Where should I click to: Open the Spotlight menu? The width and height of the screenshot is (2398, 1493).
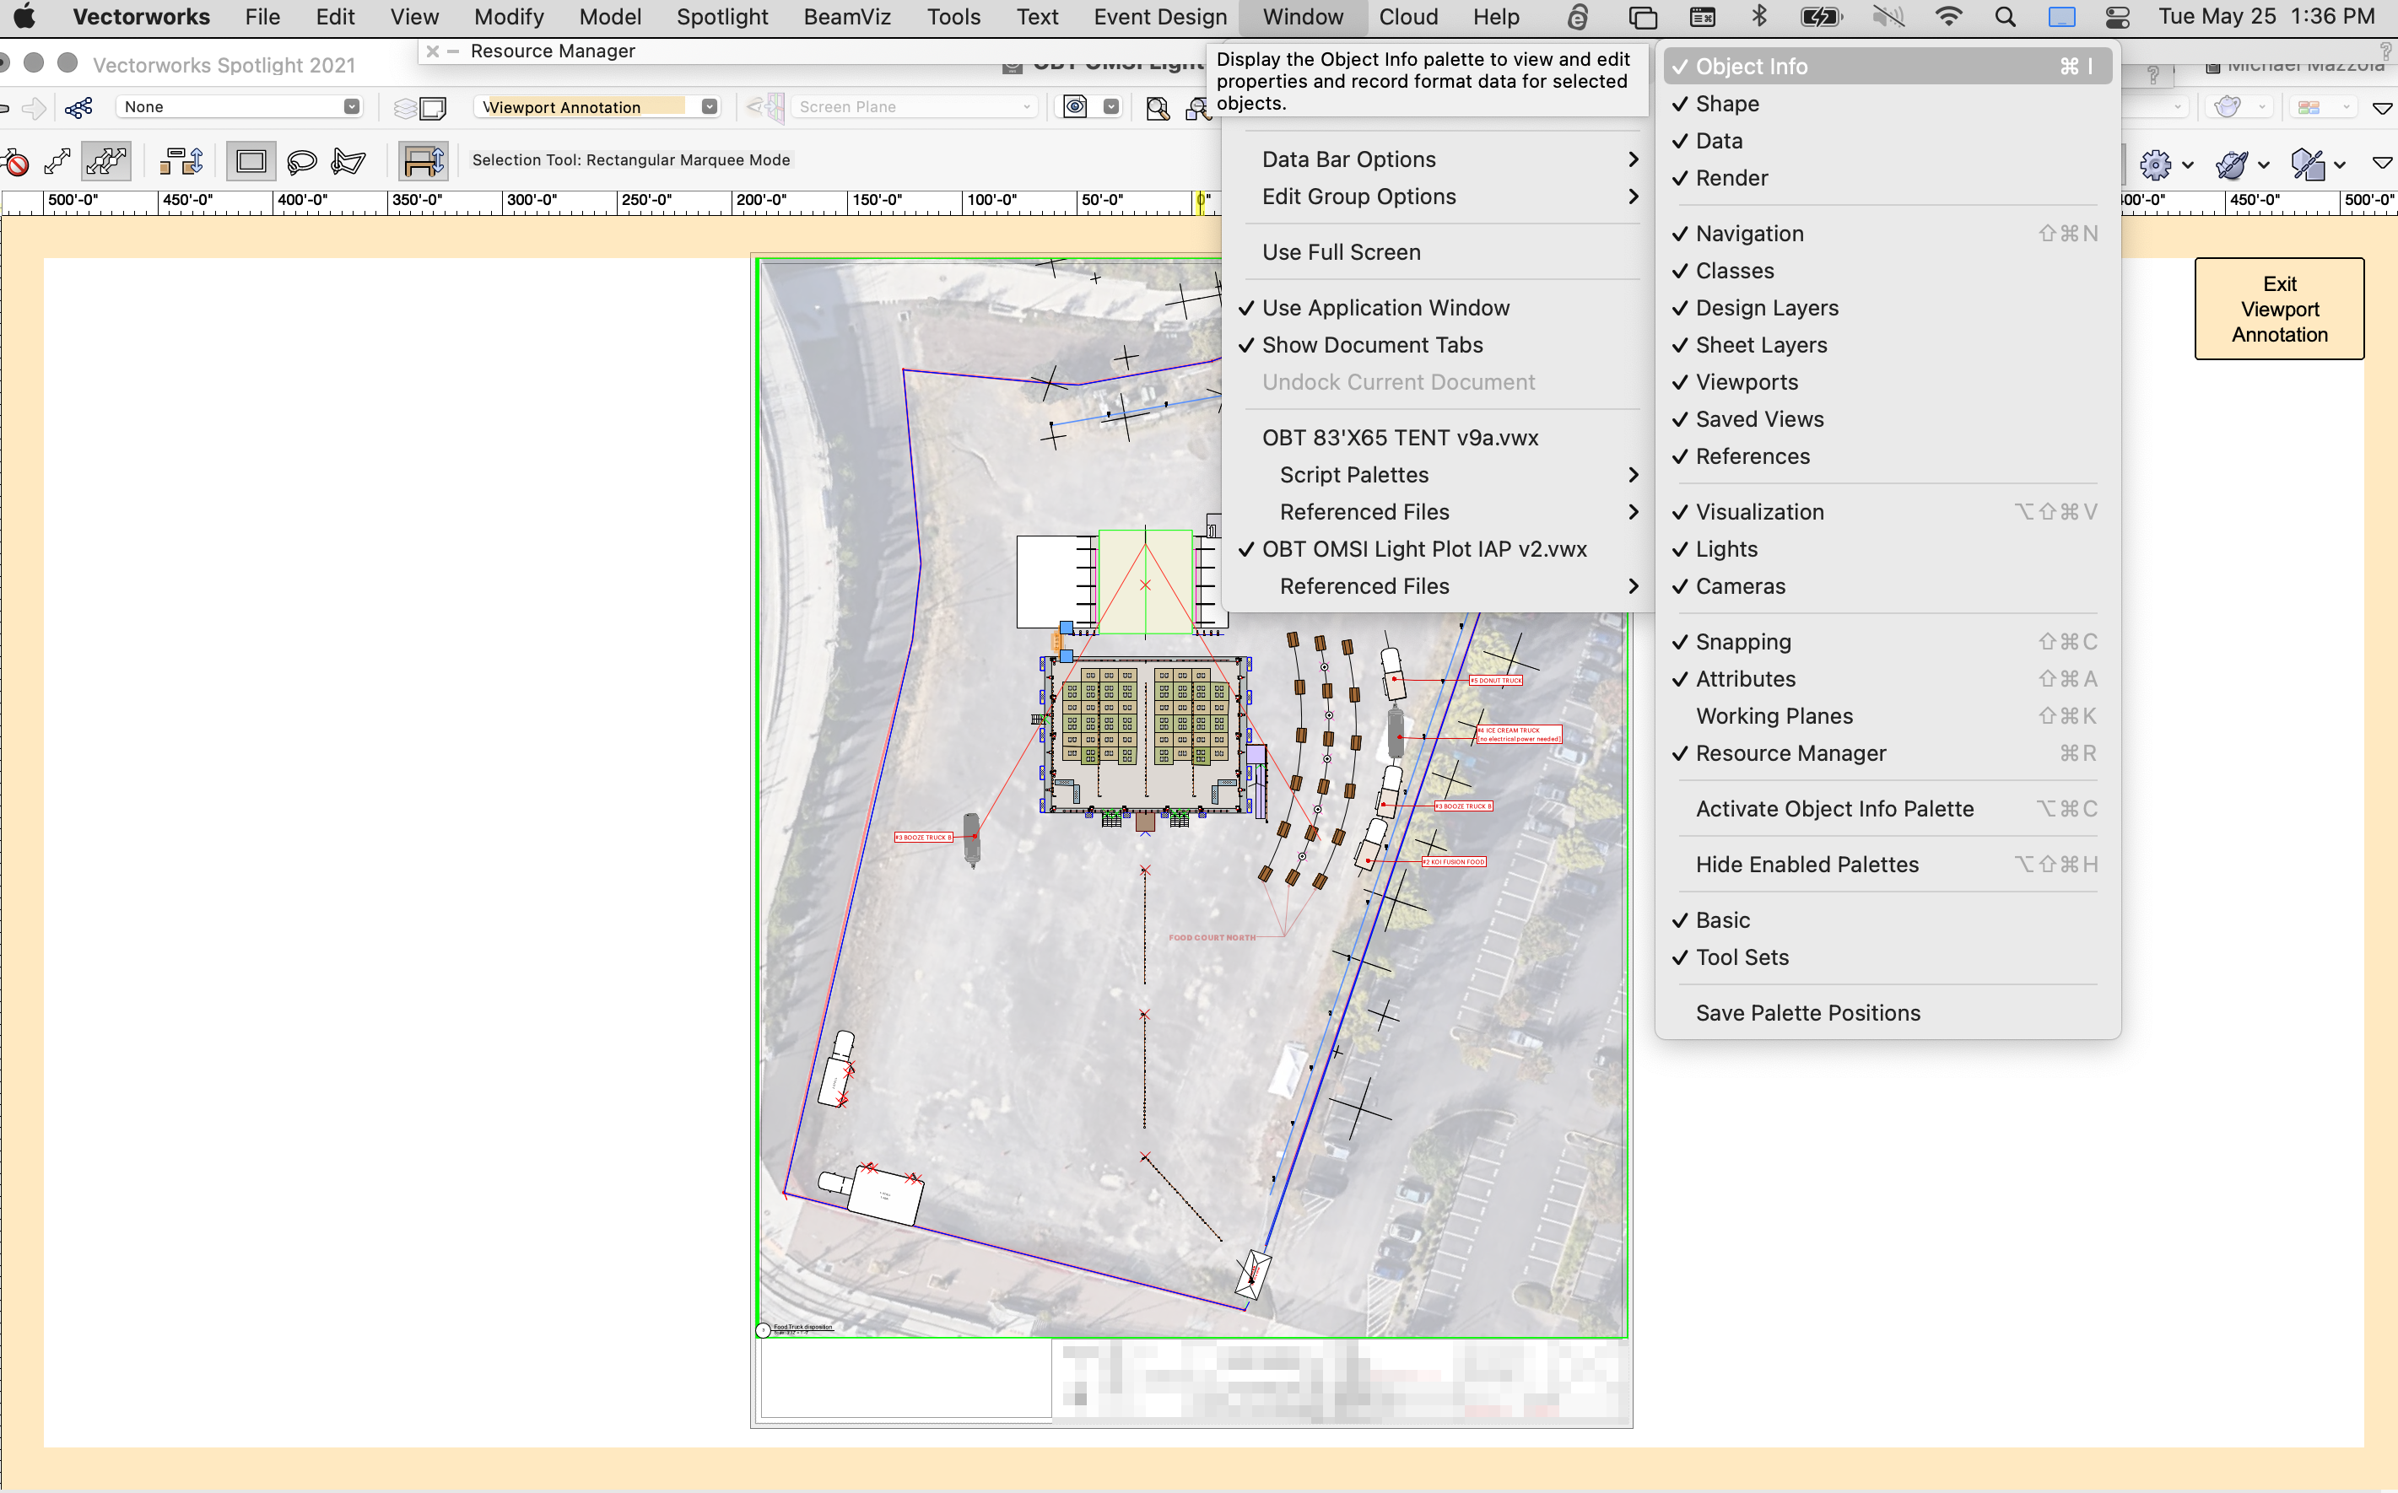click(x=722, y=17)
